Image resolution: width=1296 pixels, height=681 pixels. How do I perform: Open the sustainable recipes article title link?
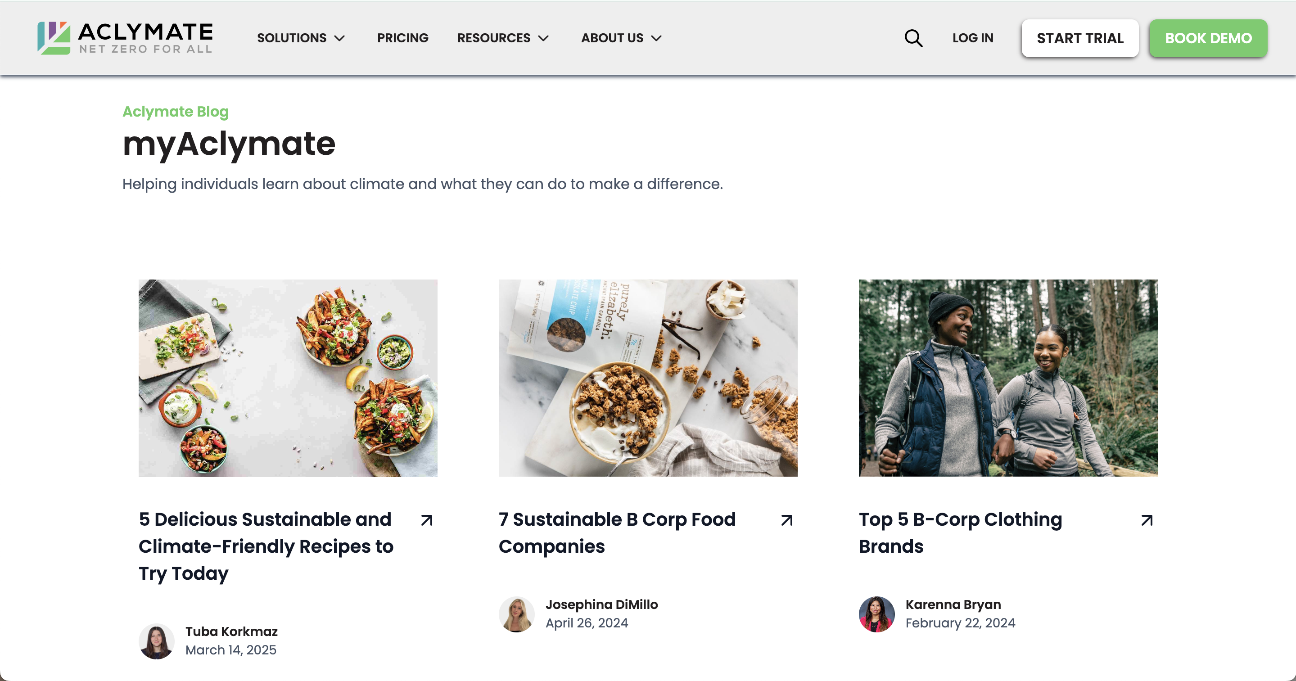click(x=266, y=546)
